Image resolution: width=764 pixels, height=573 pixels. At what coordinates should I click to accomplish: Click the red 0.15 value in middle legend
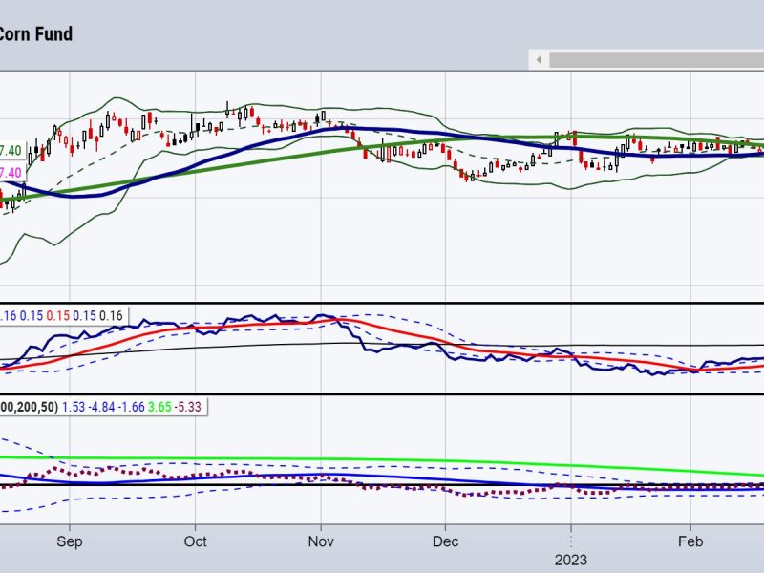[x=59, y=315]
